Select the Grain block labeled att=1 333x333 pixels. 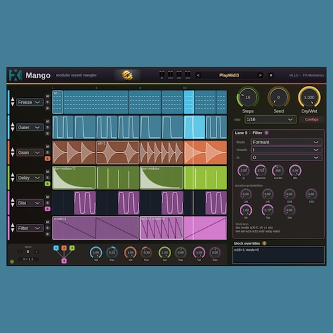(118, 153)
